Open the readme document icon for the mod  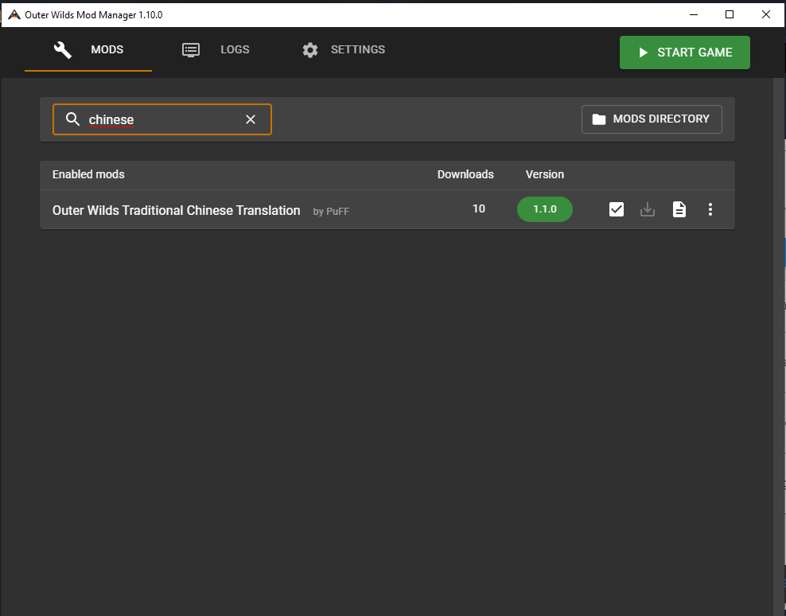pyautogui.click(x=679, y=209)
